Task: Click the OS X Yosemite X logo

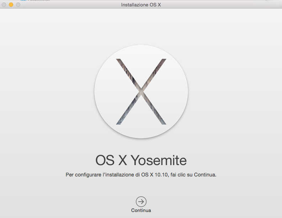Action: coord(141,92)
